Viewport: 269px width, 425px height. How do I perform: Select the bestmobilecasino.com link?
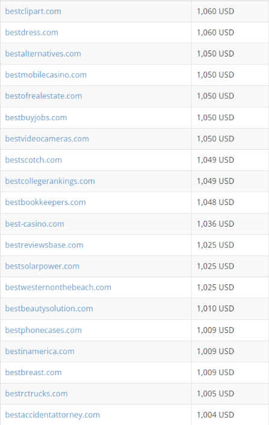tap(46, 75)
